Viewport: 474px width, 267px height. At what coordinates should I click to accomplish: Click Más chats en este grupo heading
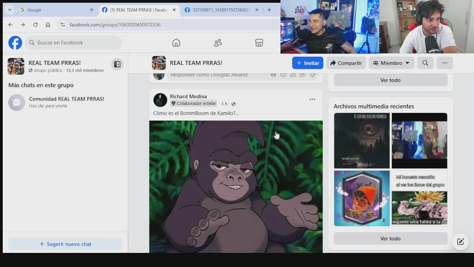41,85
